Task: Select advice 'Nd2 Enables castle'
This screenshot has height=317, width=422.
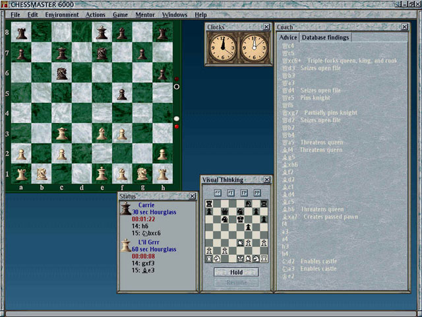Action: [x=309, y=262]
